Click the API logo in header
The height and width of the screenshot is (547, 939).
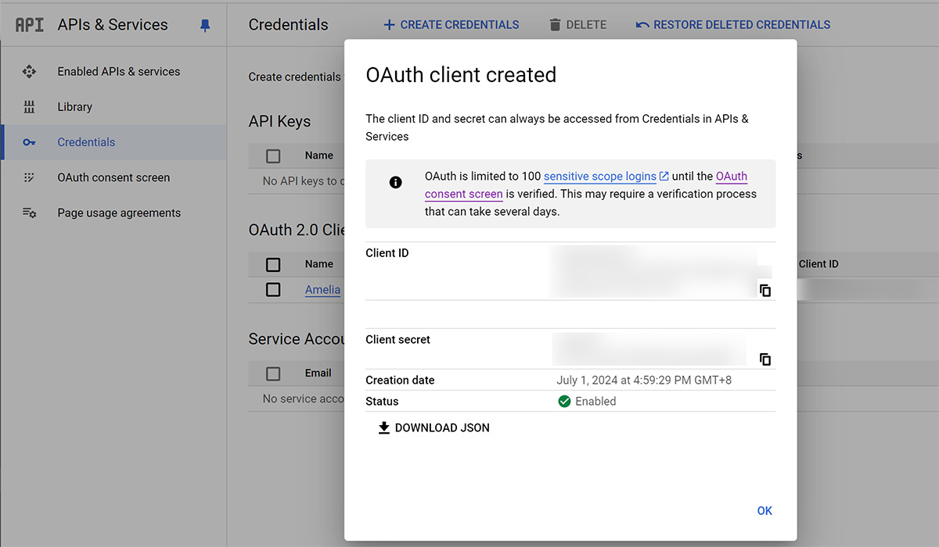tap(30, 25)
